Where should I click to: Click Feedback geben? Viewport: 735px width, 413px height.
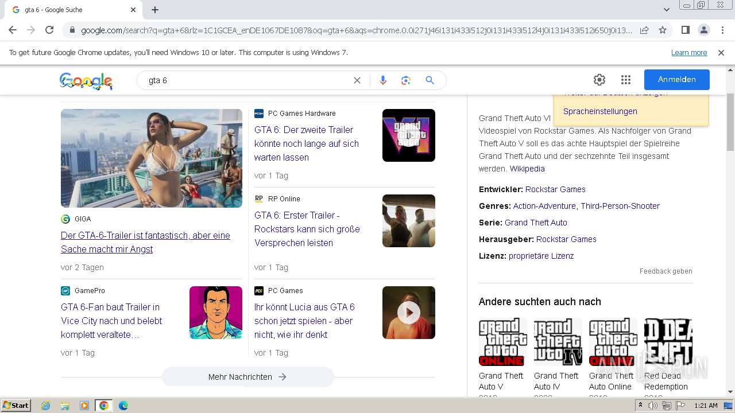pyautogui.click(x=666, y=271)
